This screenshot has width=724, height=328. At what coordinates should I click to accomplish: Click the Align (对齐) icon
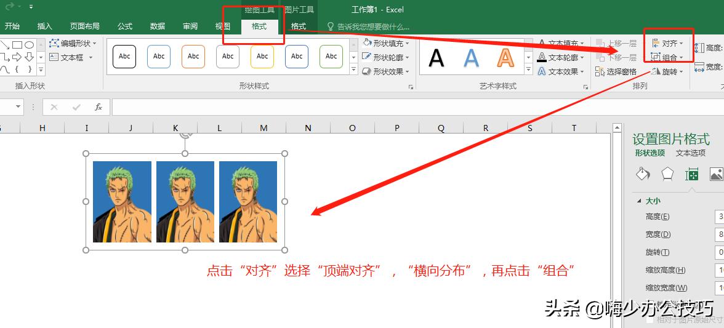[656, 43]
